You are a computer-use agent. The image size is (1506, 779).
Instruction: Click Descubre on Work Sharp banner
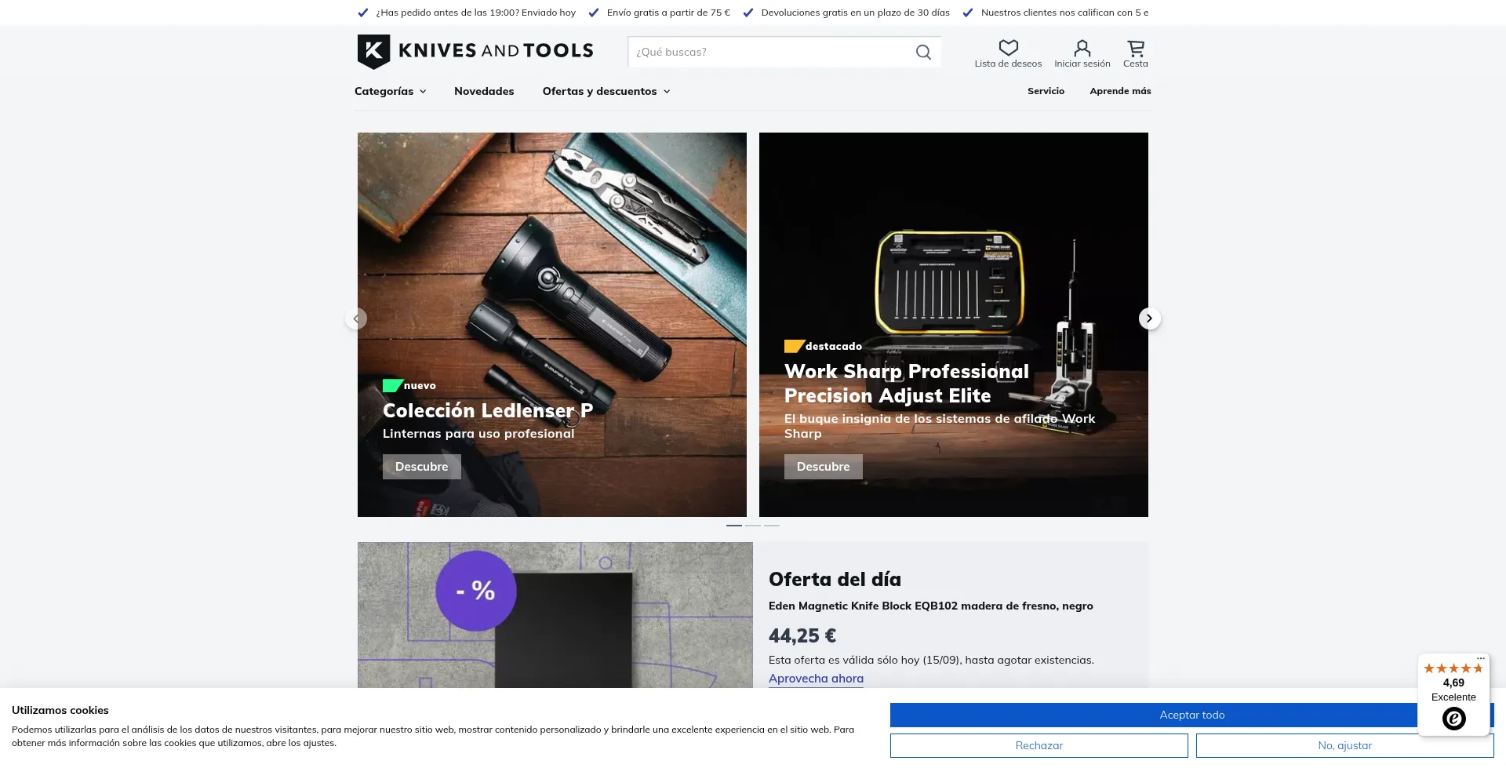pos(824,467)
